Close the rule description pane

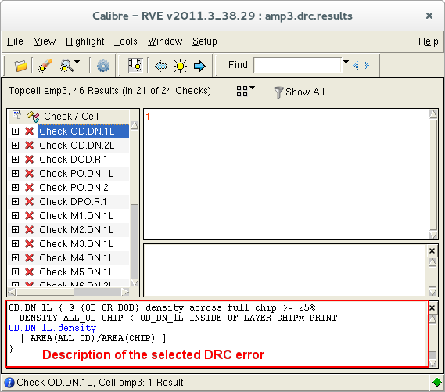pyautogui.click(x=432, y=308)
